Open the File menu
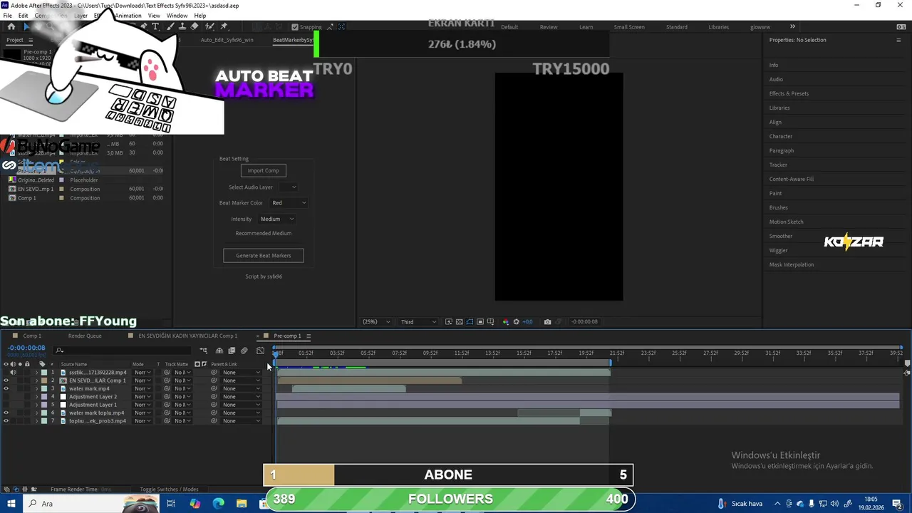 point(7,16)
